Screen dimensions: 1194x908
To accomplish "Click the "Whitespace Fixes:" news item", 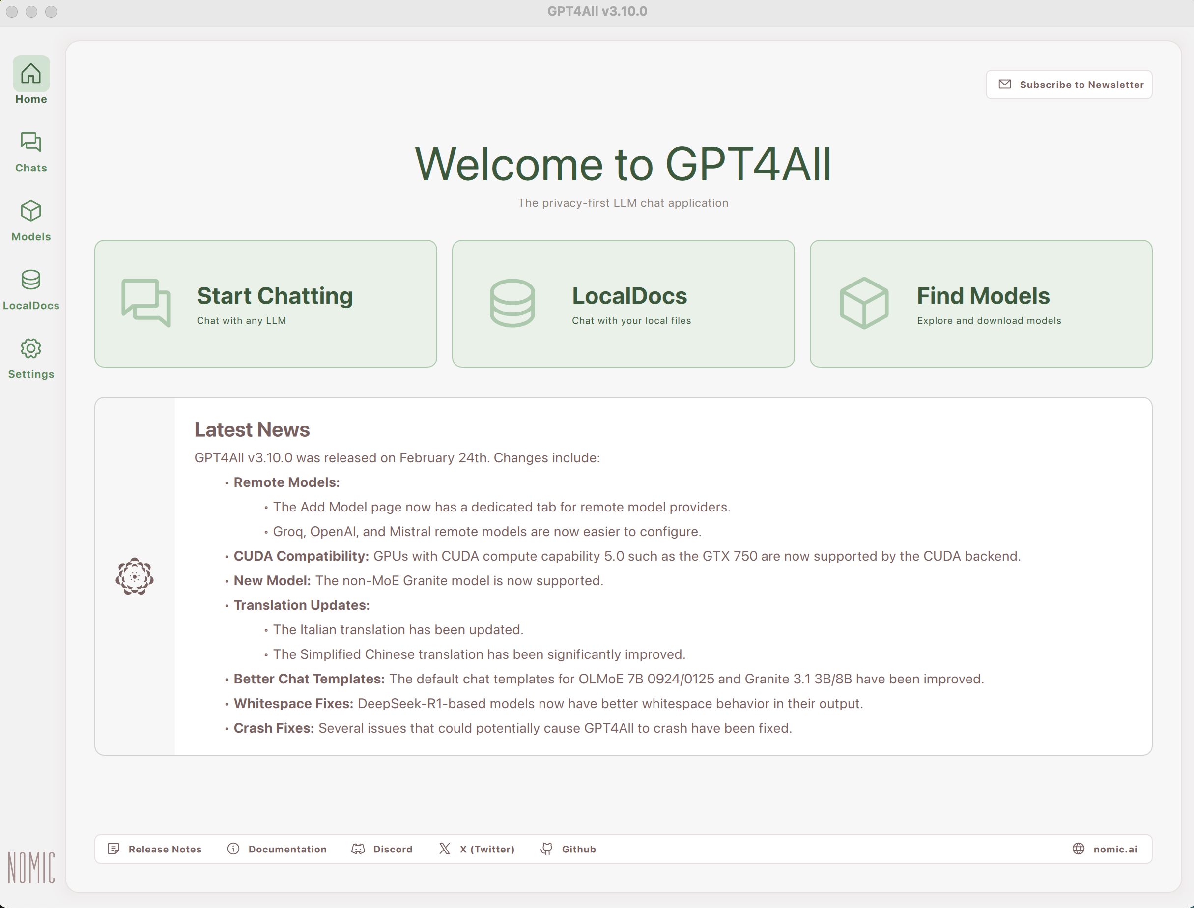I will [548, 704].
